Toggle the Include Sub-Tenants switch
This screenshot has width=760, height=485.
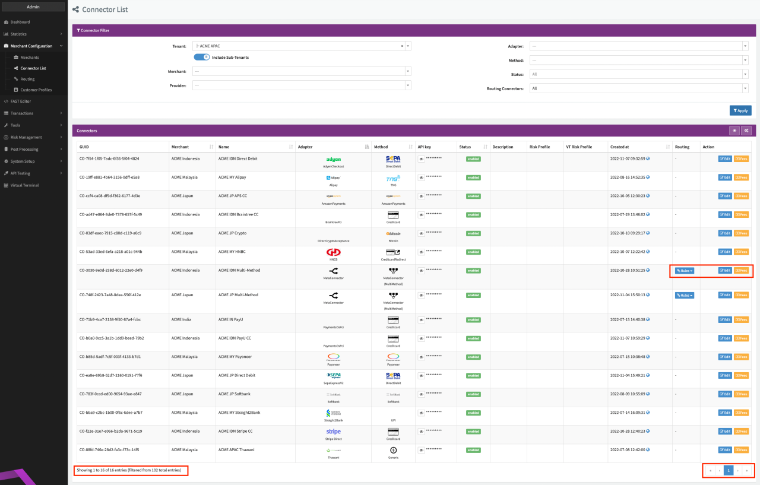point(202,57)
